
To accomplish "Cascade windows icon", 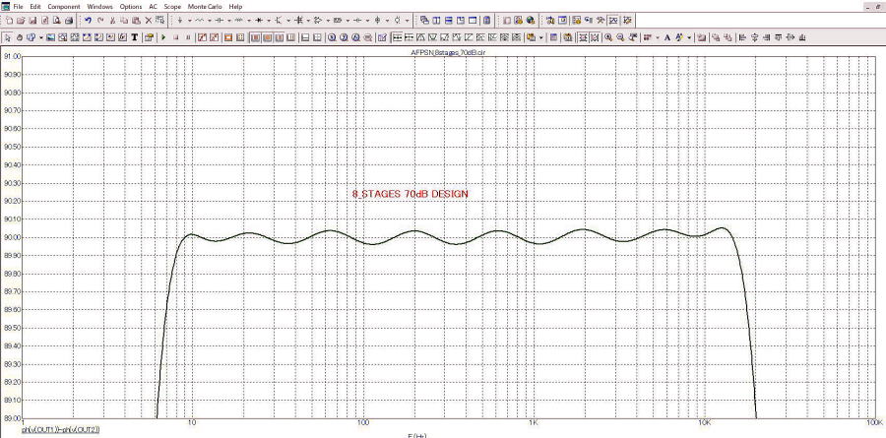I will tap(423, 21).
